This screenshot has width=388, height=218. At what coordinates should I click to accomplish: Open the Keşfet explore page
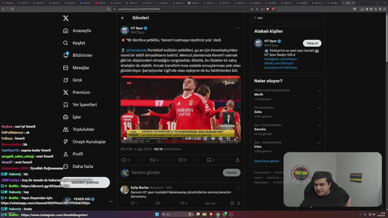pos(74,43)
